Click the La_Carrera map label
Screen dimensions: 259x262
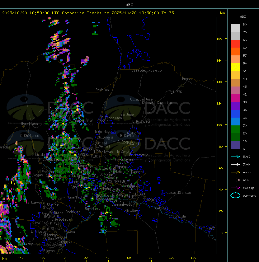[35, 203]
